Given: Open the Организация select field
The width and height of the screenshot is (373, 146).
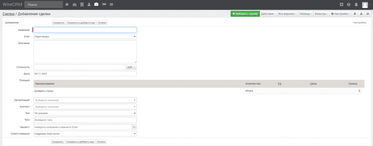Looking at the screenshot, I should tap(85, 100).
